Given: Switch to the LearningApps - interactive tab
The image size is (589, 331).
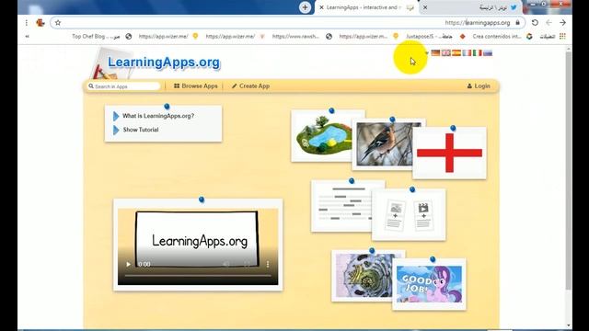Looking at the screenshot, I should (366, 7).
